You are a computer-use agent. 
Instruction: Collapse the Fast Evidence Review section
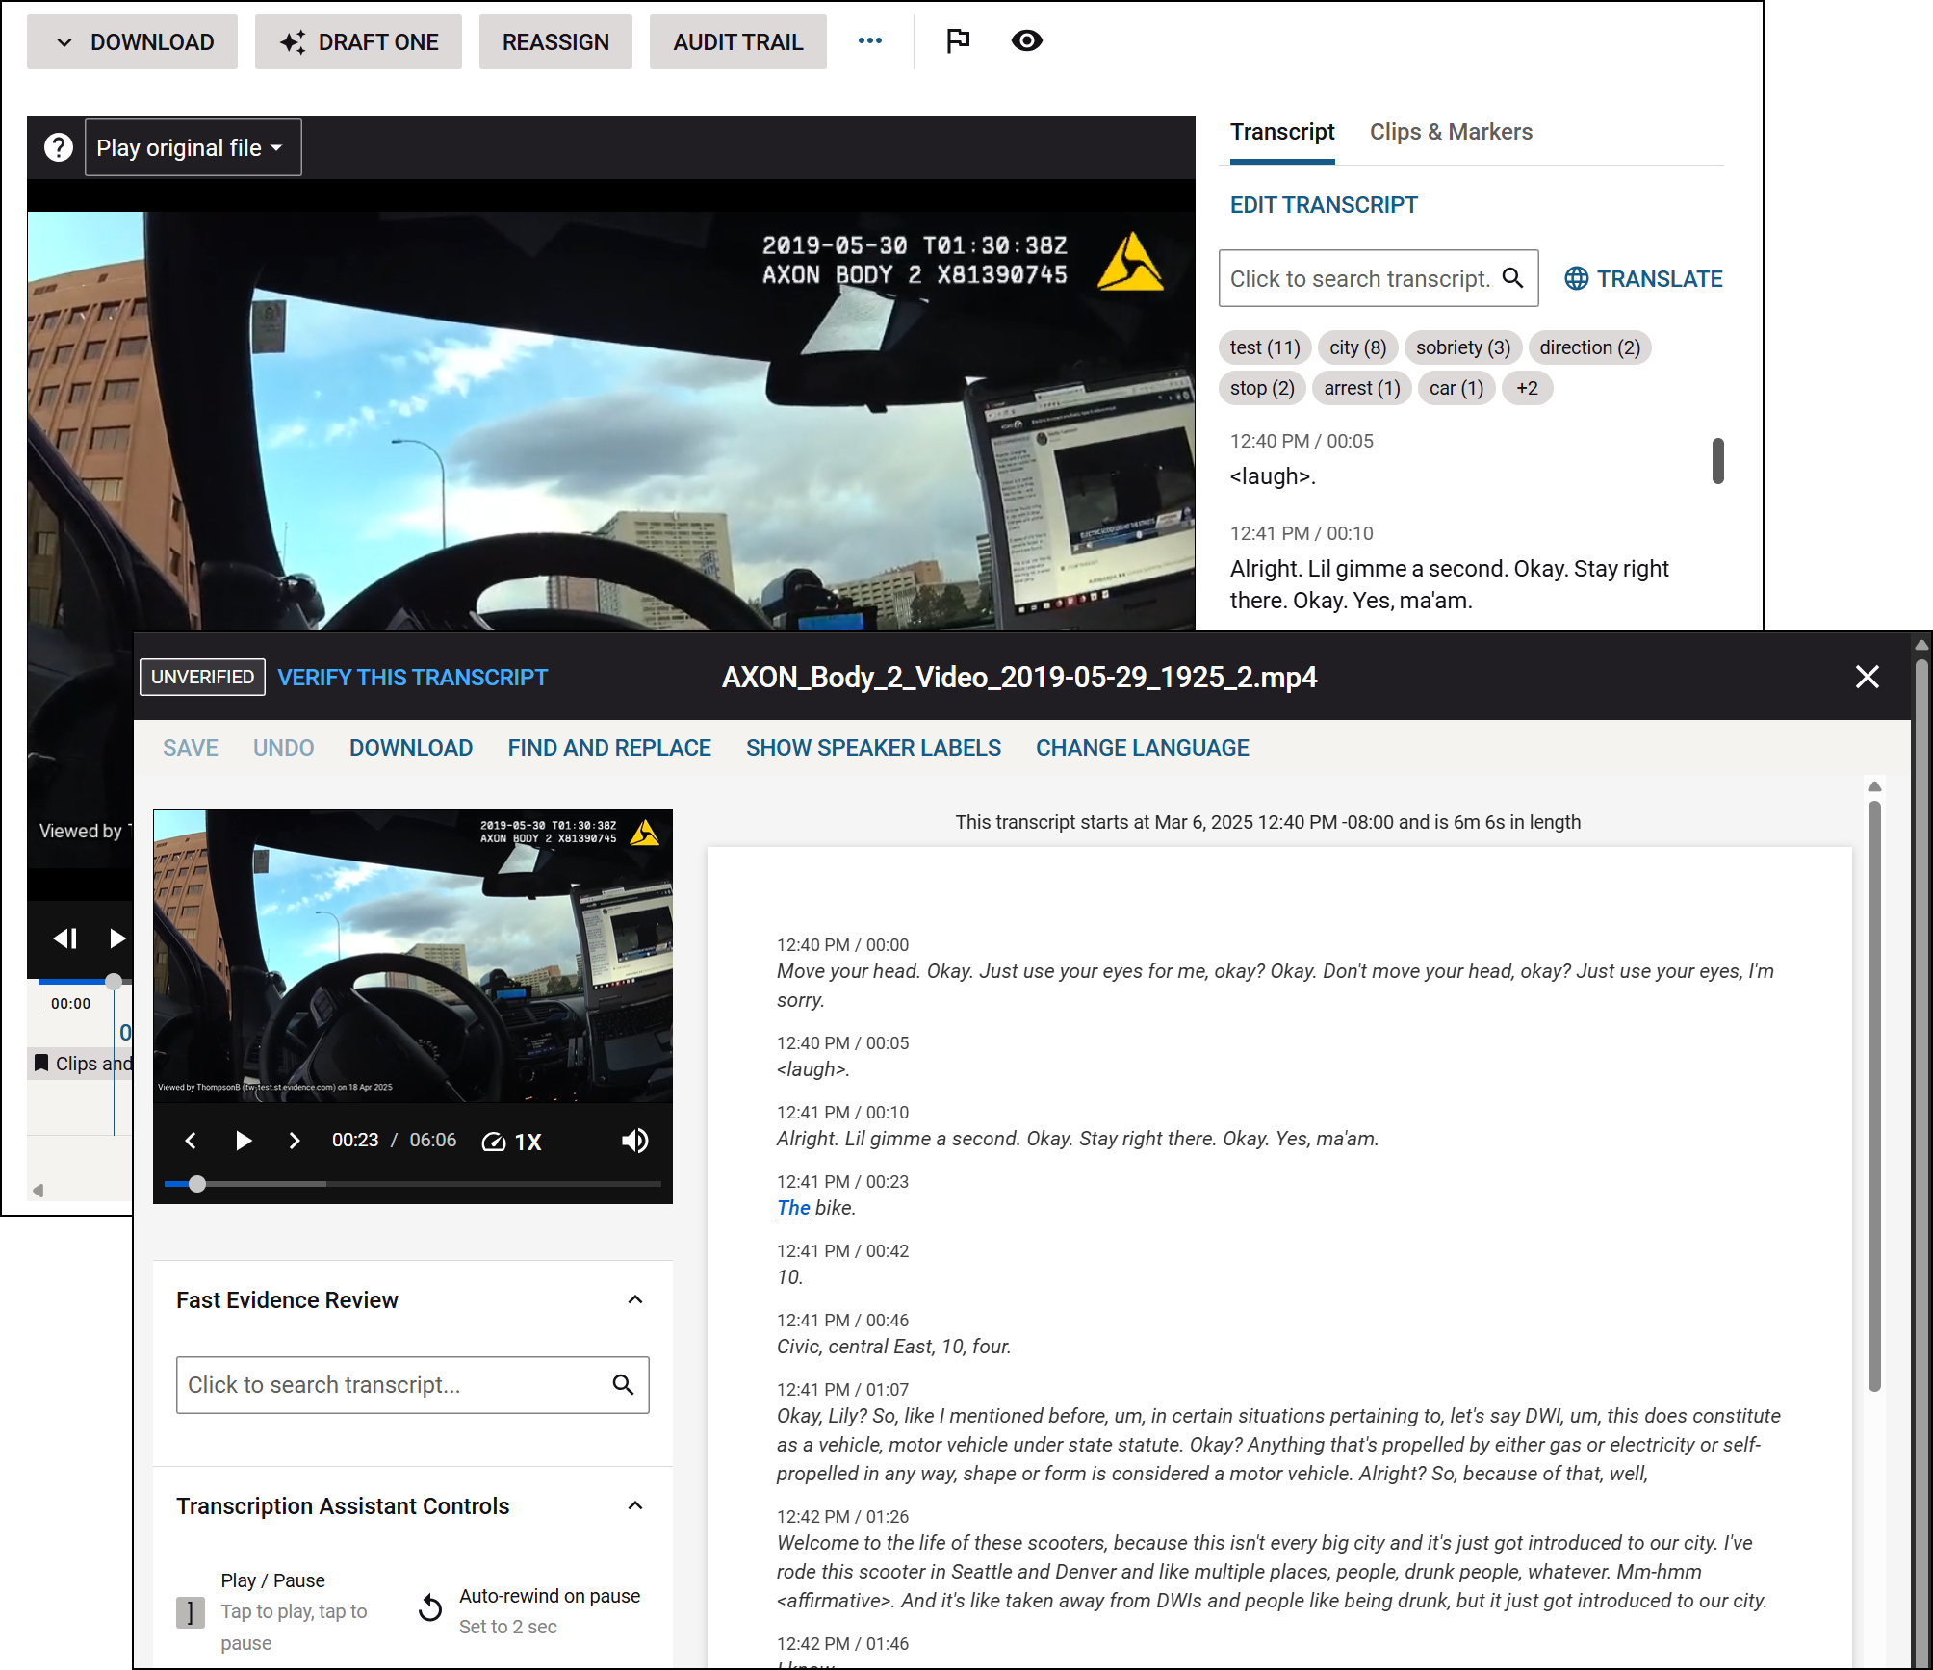pyautogui.click(x=635, y=1300)
